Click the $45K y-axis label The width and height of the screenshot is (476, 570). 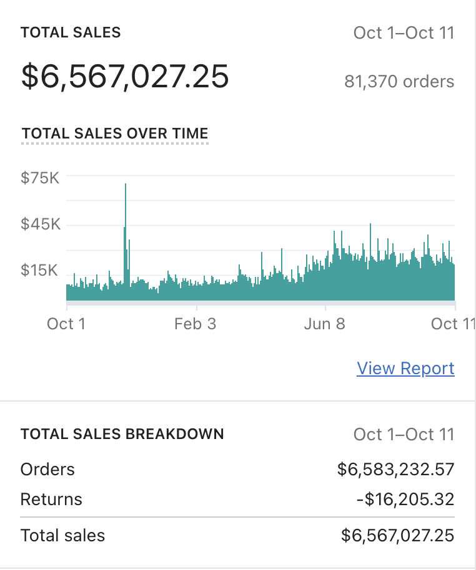pyautogui.click(x=41, y=224)
